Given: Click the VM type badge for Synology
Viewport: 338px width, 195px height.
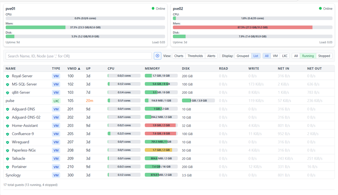Looking at the screenshot, I should pos(56,175).
